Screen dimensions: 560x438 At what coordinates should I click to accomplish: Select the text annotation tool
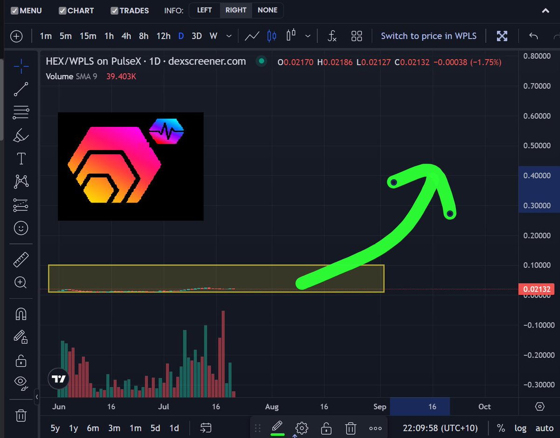(x=21, y=159)
